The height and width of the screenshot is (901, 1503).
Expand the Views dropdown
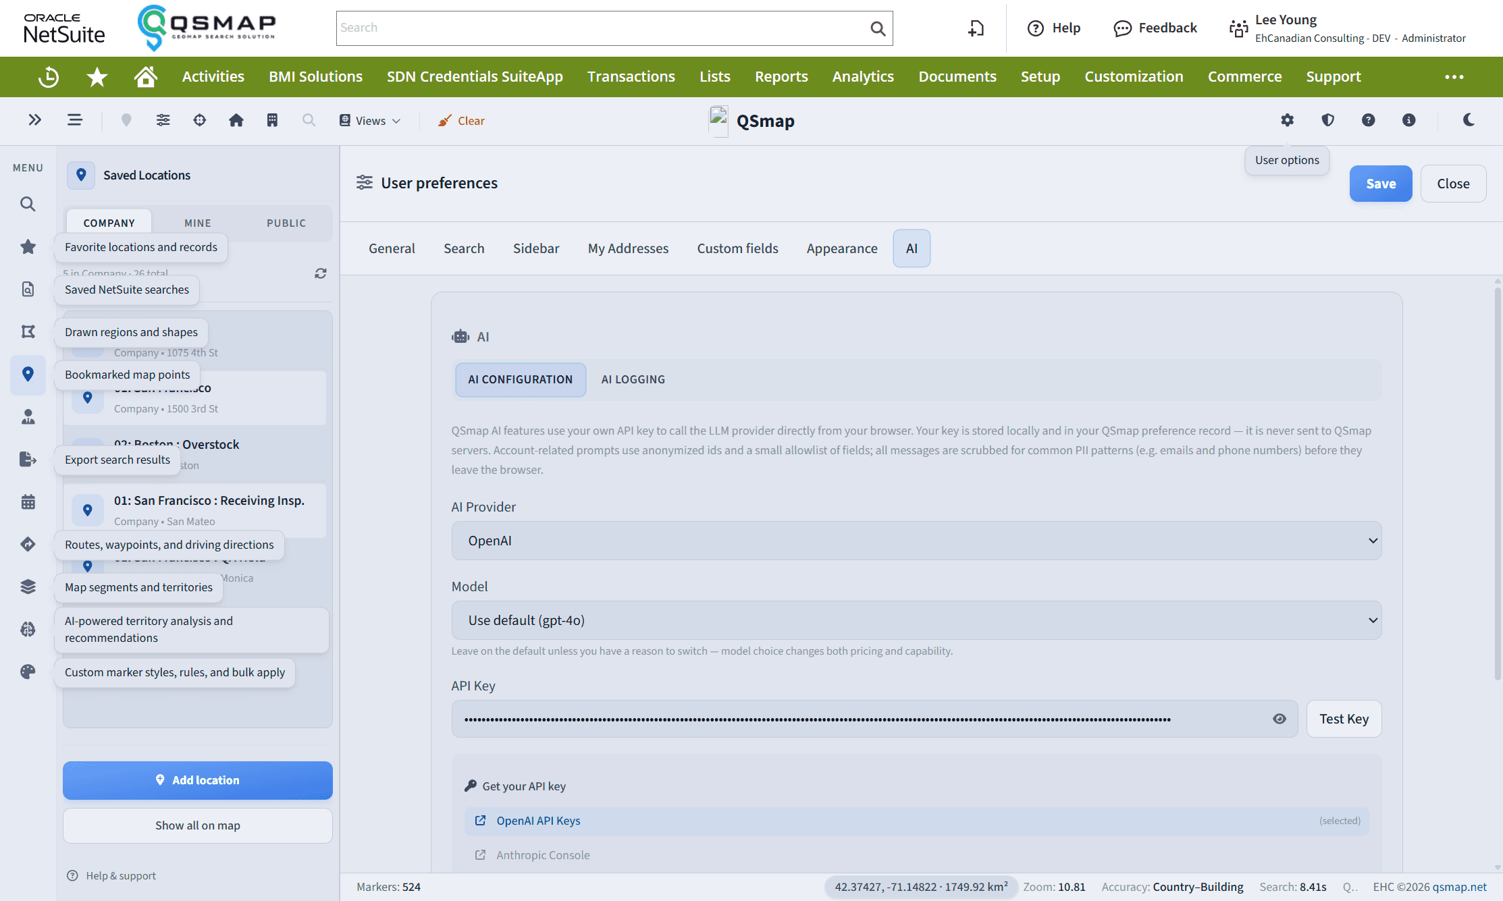[x=370, y=121]
